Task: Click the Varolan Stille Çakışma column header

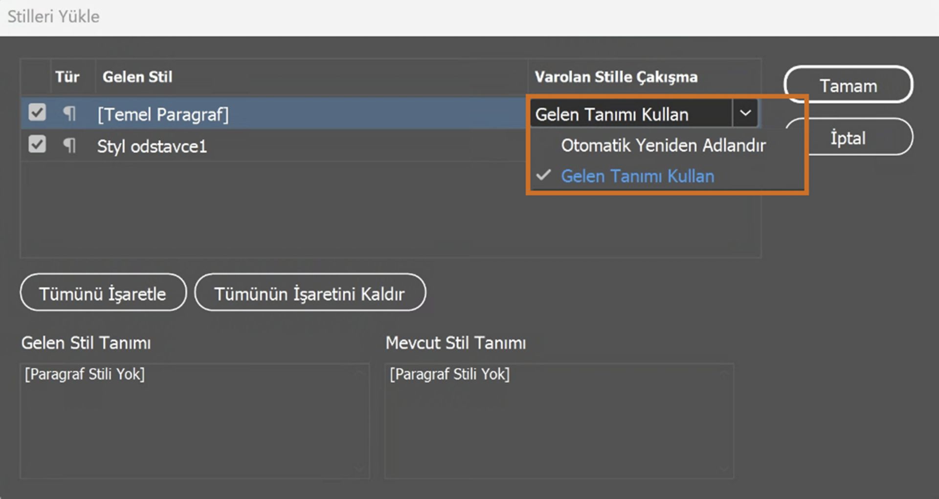Action: [x=616, y=77]
